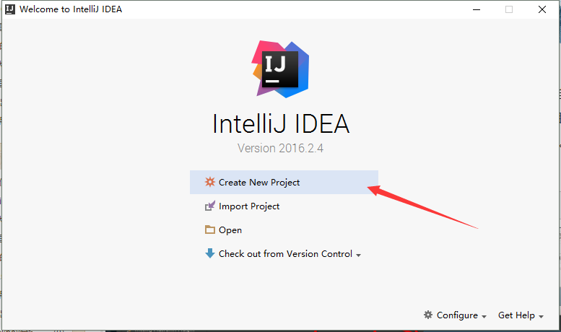This screenshot has height=332, width=561.
Task: Click the Import Project arrow icon
Action: tap(209, 206)
